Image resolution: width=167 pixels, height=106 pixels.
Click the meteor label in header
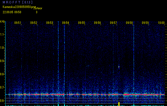38,8
